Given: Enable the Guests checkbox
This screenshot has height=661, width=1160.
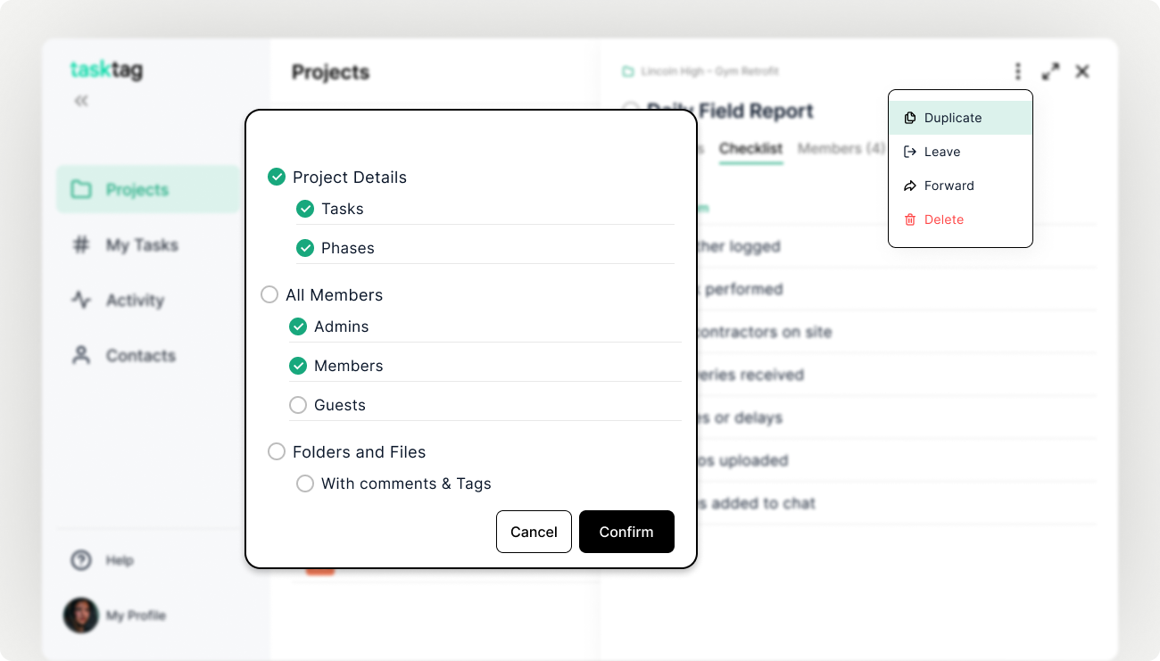Looking at the screenshot, I should point(298,405).
